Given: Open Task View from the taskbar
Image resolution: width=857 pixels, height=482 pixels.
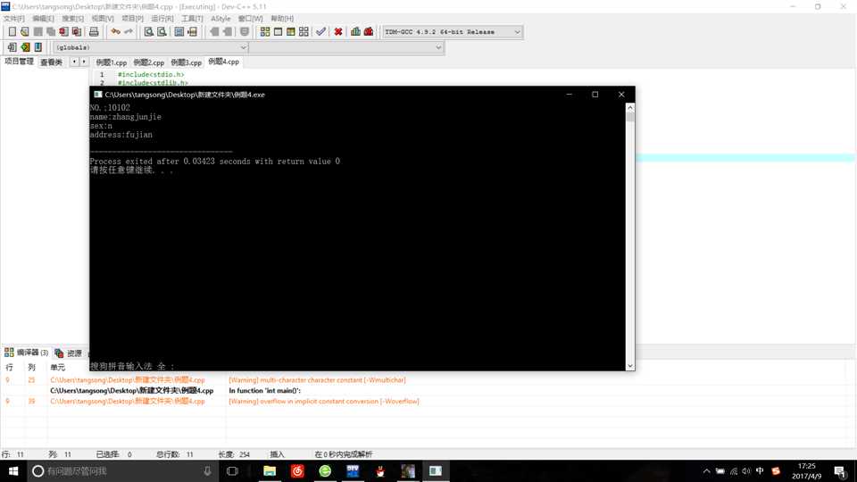Looking at the screenshot, I should coord(232,470).
